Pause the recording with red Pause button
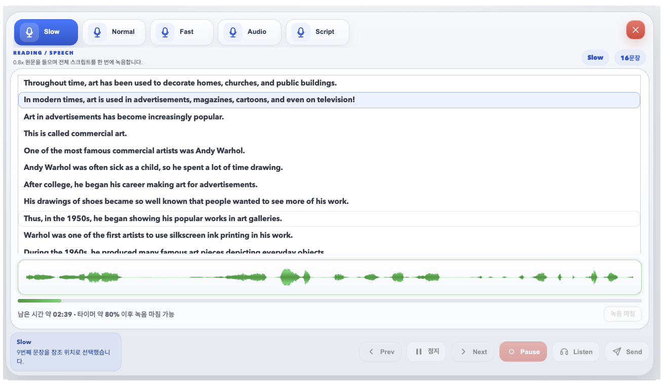Screen dimensions: 664x386 [x=523, y=352]
